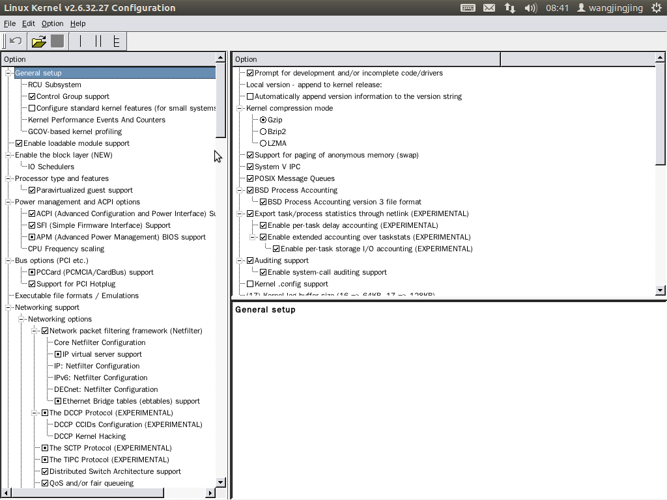Click left pane horizontal scrollbar left arrow
The height and width of the screenshot is (500, 667).
pyautogui.click(x=6, y=493)
